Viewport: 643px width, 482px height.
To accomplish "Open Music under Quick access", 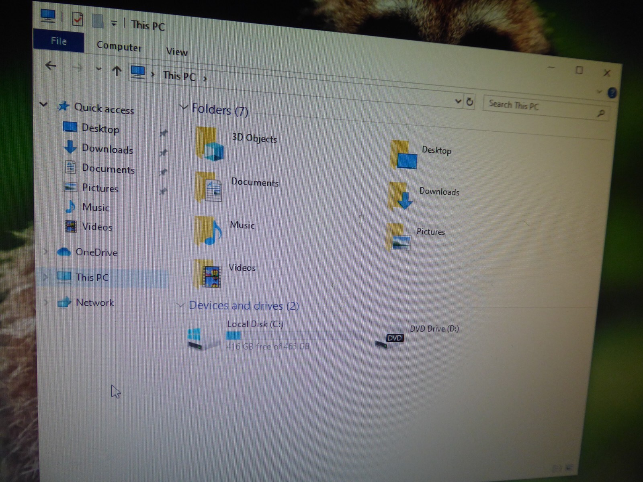I will tap(96, 207).
